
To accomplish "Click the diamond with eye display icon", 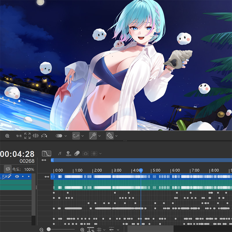I will pyautogui.click(x=110, y=136).
